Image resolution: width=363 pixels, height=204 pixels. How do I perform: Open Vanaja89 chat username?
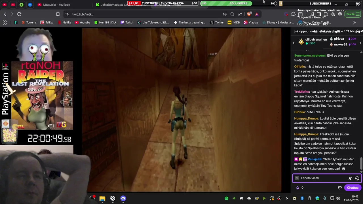click(x=315, y=159)
